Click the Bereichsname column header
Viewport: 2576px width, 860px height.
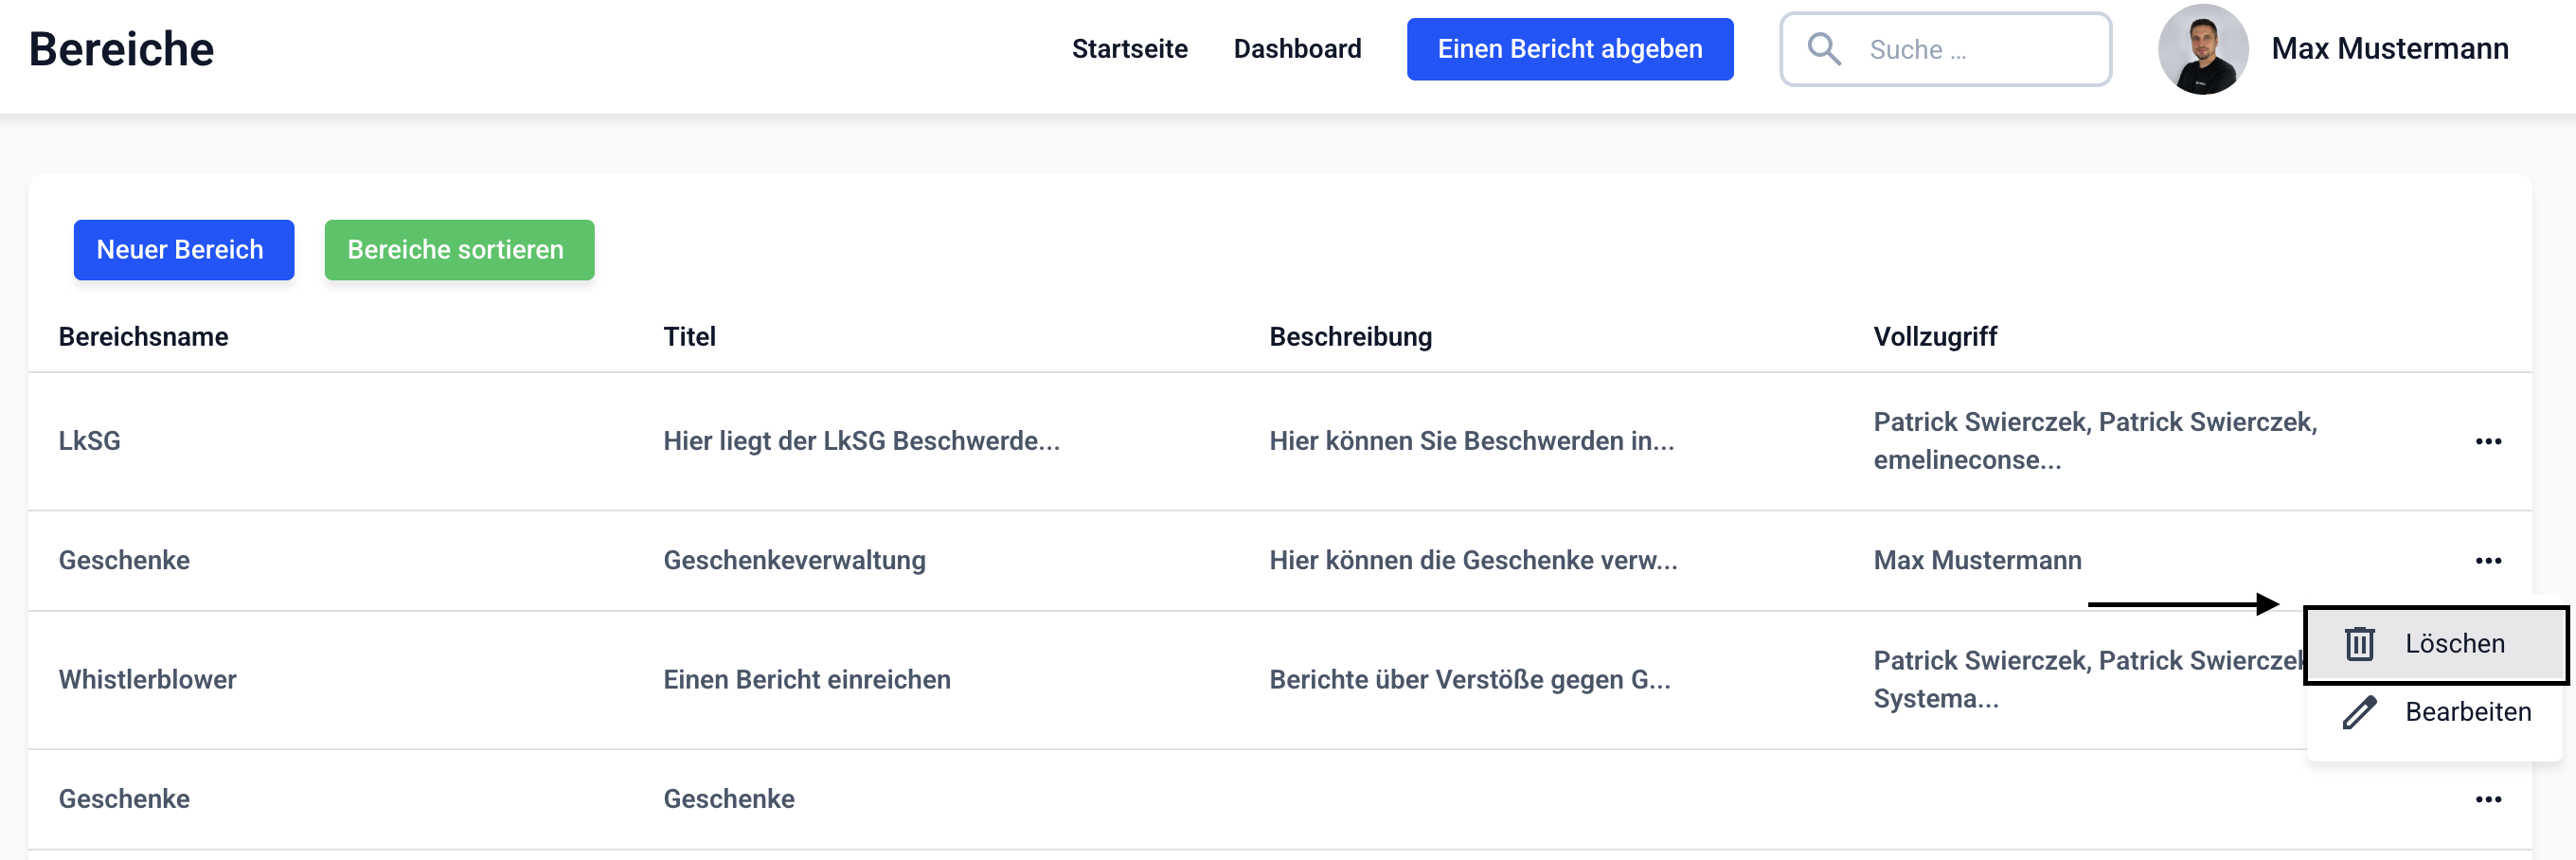click(143, 337)
